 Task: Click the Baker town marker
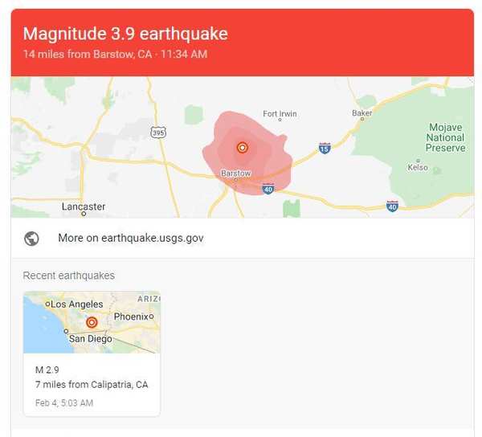tap(362, 119)
